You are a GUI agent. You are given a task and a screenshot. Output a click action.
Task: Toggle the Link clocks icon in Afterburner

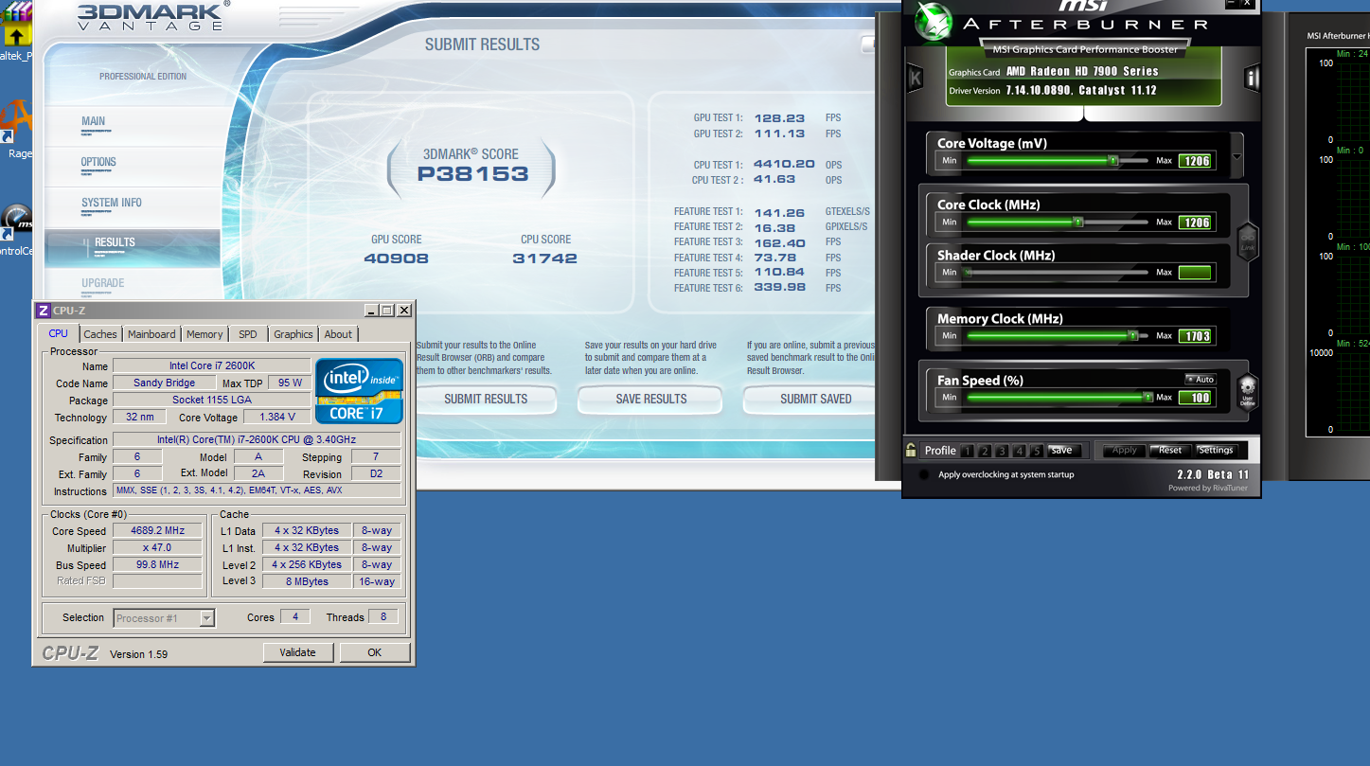(x=1247, y=240)
